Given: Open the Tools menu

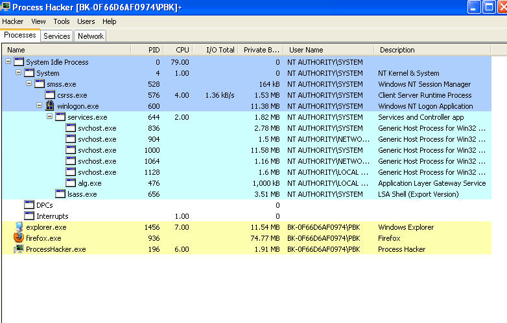Looking at the screenshot, I should point(62,21).
